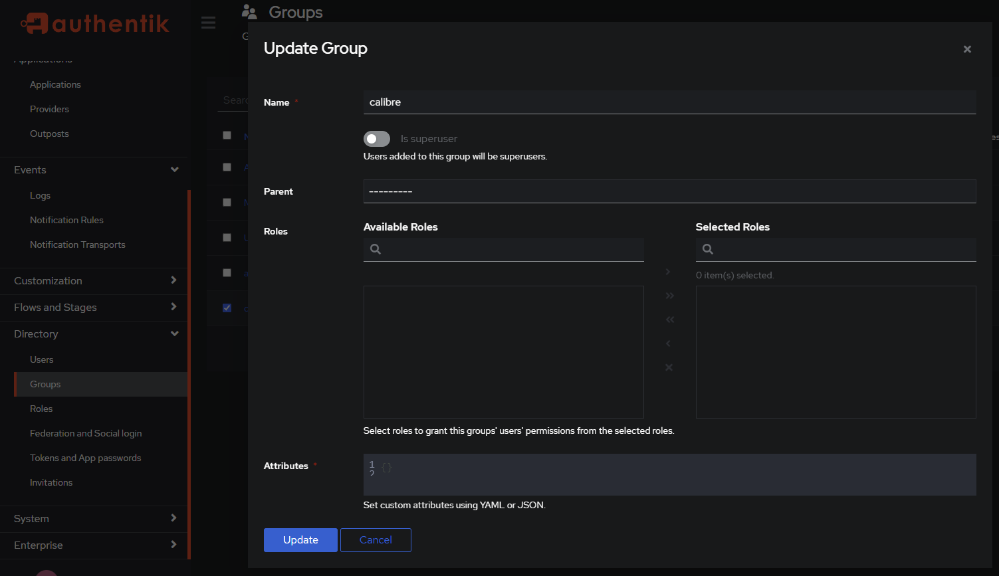This screenshot has width=999, height=576.
Task: Click the Available Roles search field
Action: pyautogui.click(x=512, y=250)
